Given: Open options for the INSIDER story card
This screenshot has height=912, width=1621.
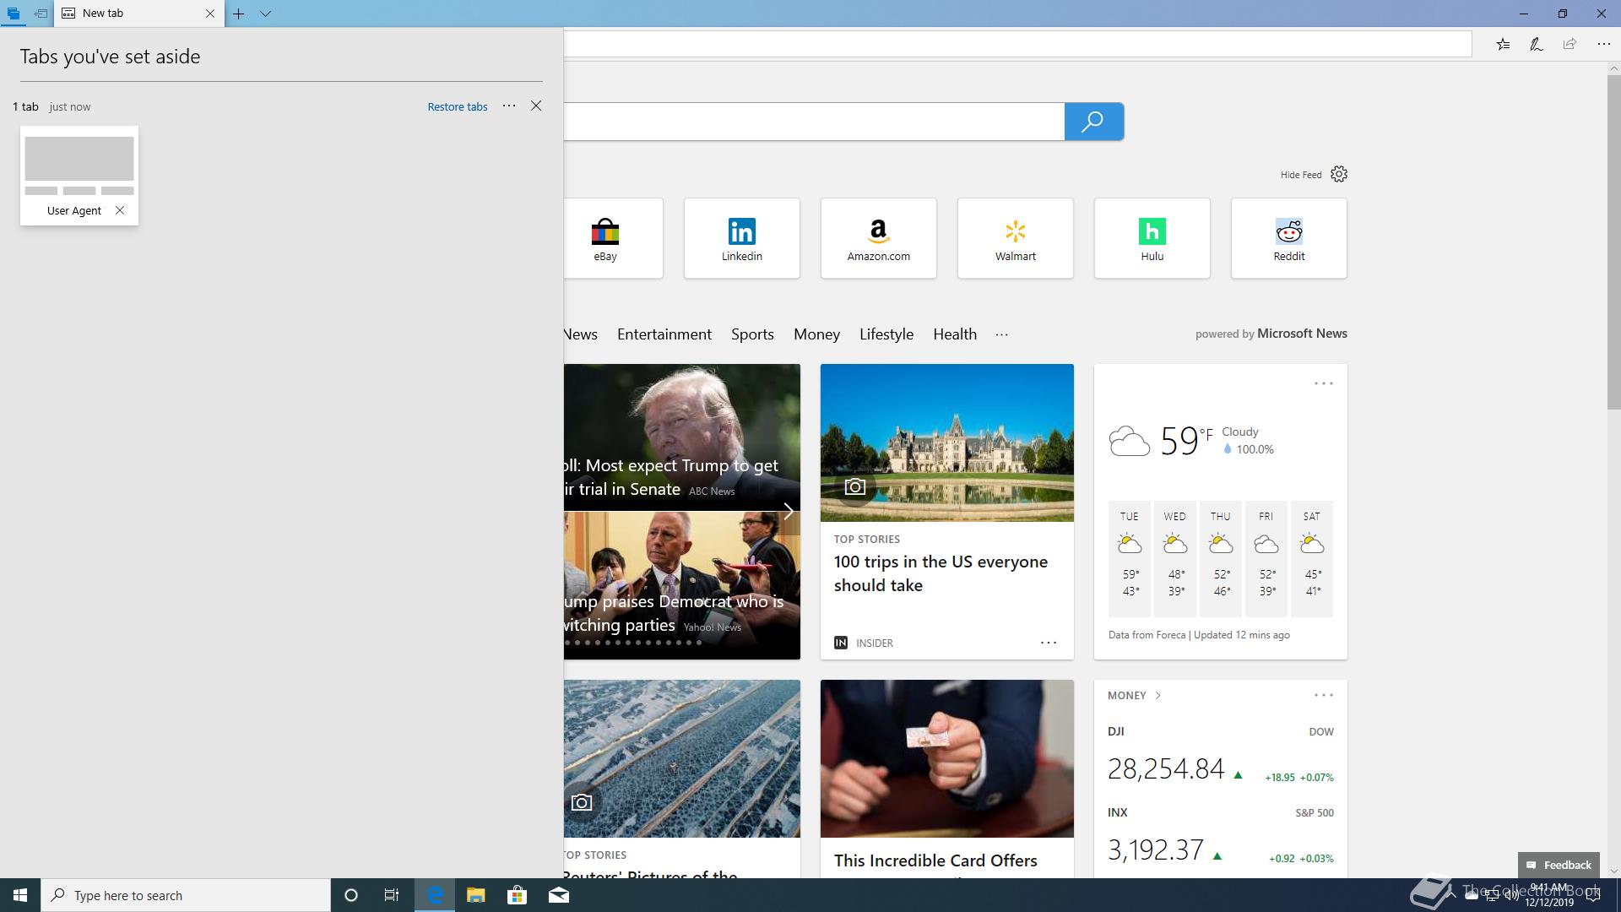Looking at the screenshot, I should (x=1049, y=643).
